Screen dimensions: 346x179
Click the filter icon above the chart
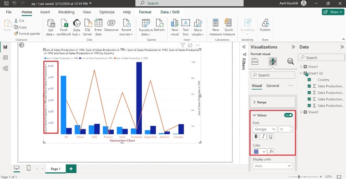pyautogui.click(x=183, y=45)
